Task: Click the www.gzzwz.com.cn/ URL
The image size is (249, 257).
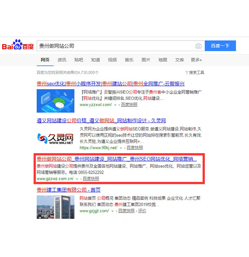Action: tap(55, 179)
